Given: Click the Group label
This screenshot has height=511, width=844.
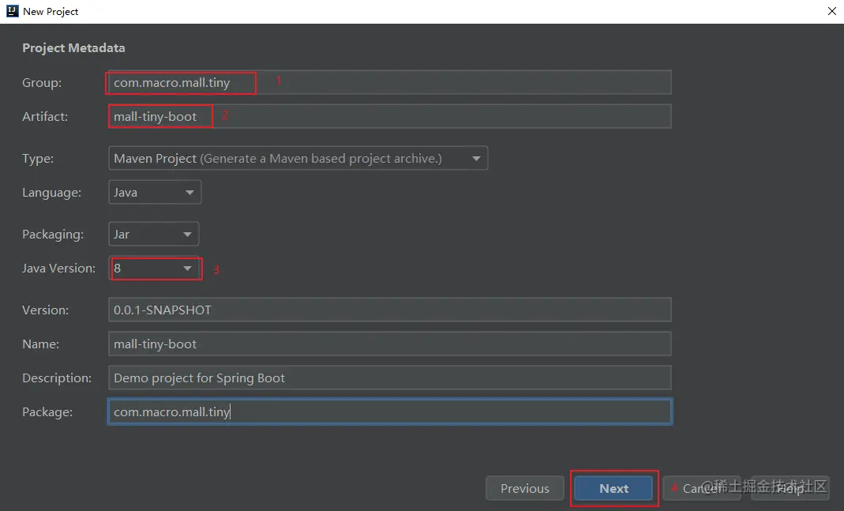Looking at the screenshot, I should point(42,82).
